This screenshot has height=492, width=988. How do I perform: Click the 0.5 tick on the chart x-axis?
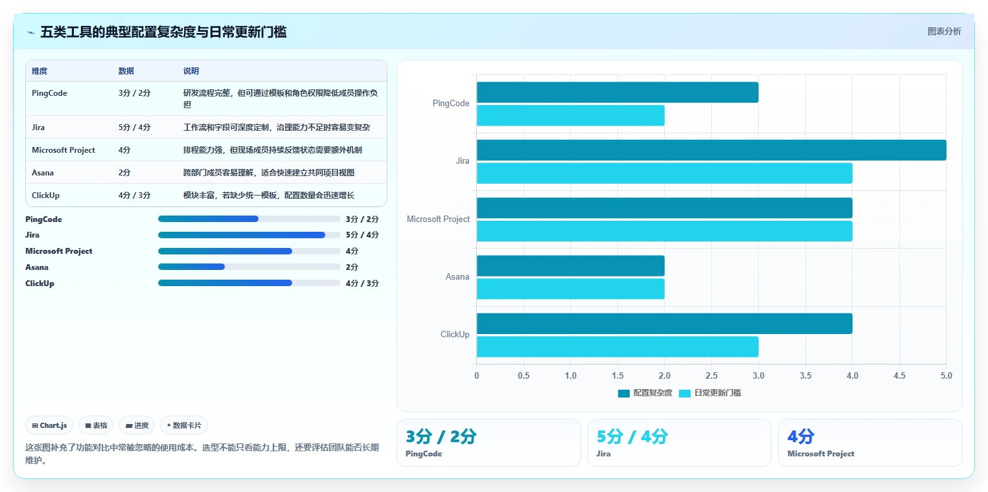[x=523, y=375]
